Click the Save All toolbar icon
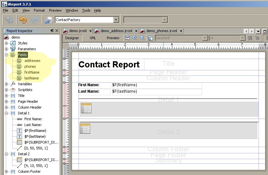Image resolution: width=268 pixels, height=175 pixels. pyautogui.click(x=9, y=20)
